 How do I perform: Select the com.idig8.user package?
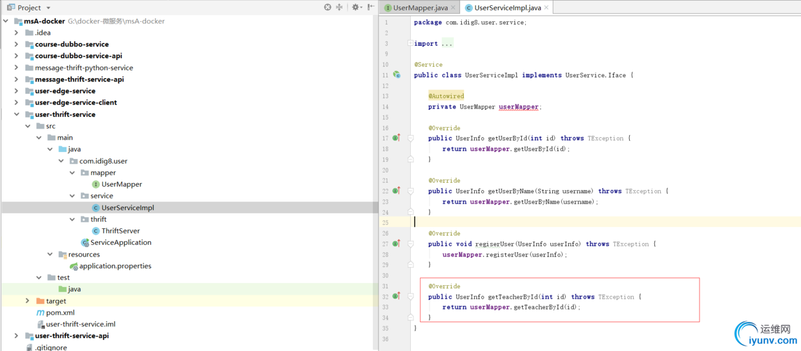[x=103, y=161]
